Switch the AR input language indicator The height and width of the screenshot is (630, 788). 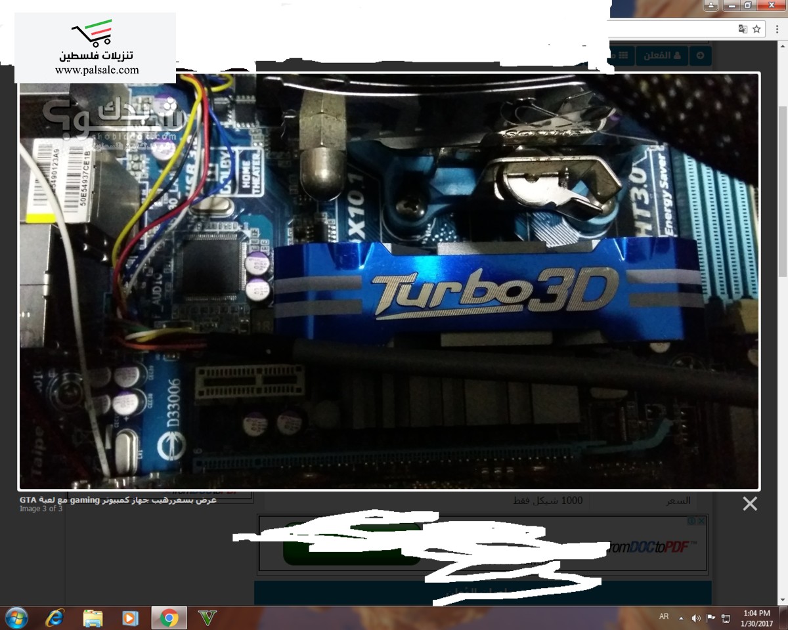pyautogui.click(x=664, y=617)
